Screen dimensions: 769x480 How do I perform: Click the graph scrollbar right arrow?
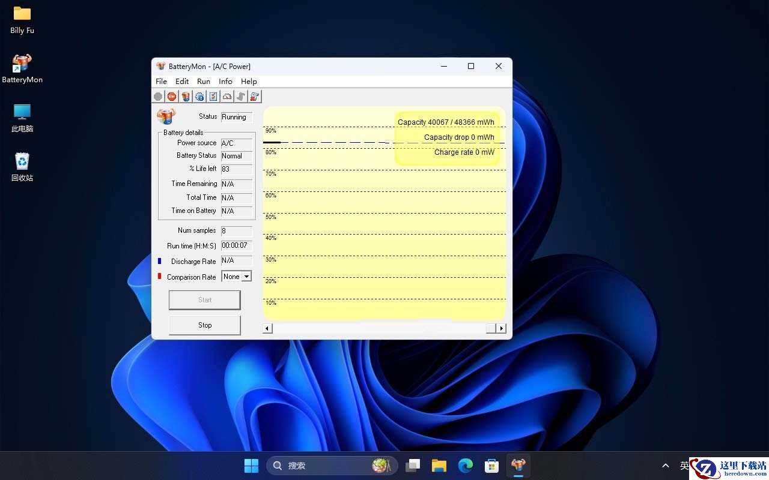pyautogui.click(x=501, y=328)
